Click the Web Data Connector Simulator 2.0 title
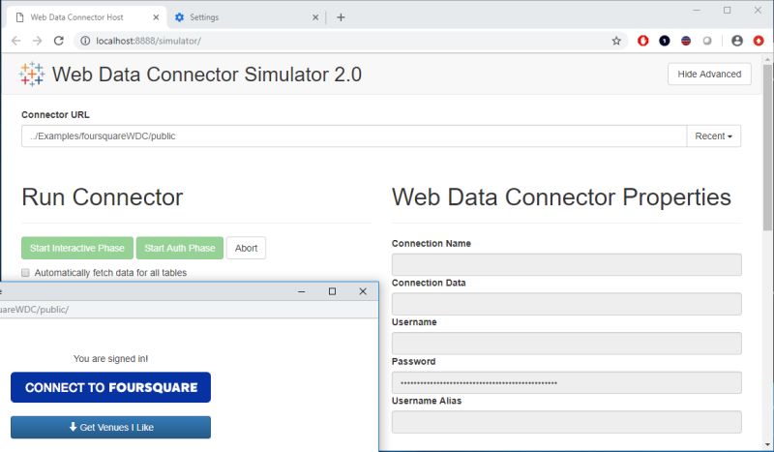The width and height of the screenshot is (774, 452). click(x=207, y=75)
